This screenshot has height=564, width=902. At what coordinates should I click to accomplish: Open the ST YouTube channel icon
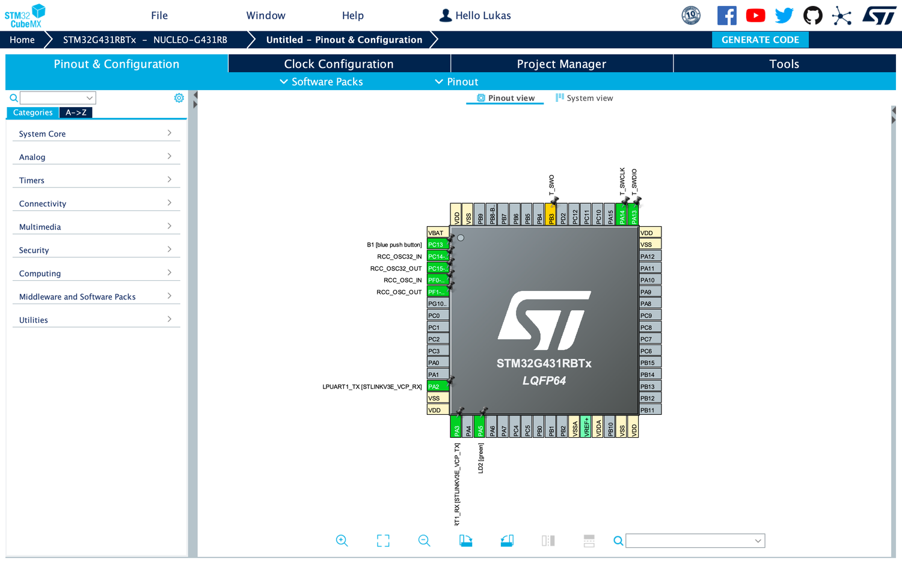pyautogui.click(x=756, y=16)
